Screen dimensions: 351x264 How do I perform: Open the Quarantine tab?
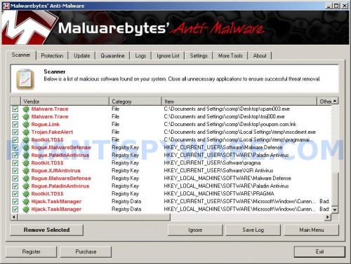[x=112, y=56]
